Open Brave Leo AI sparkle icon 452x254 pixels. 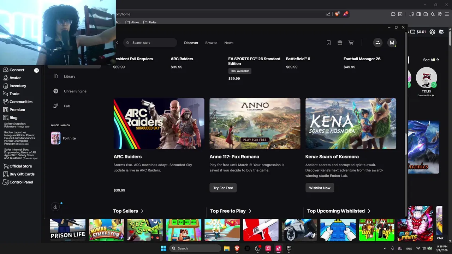point(433,14)
